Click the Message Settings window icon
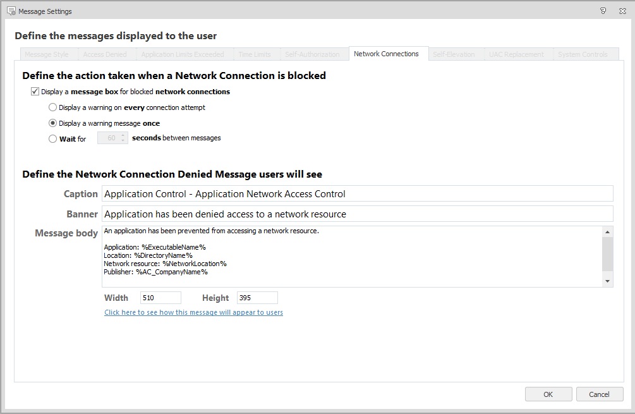The width and height of the screenshot is (635, 414). tap(11, 11)
